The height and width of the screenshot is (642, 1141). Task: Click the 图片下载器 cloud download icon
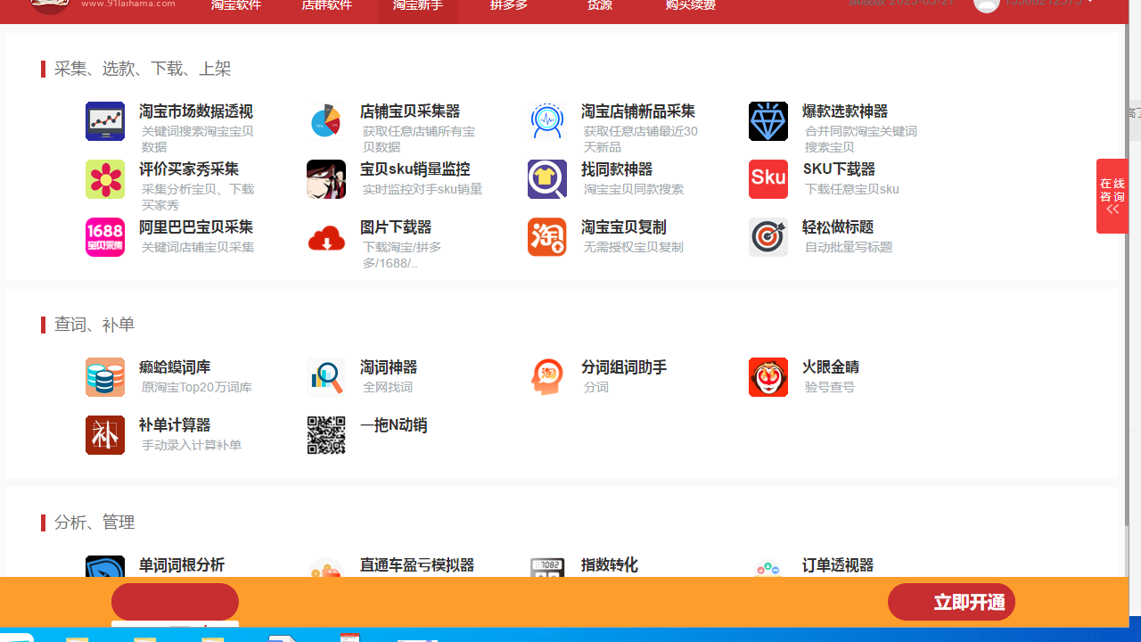tap(326, 237)
